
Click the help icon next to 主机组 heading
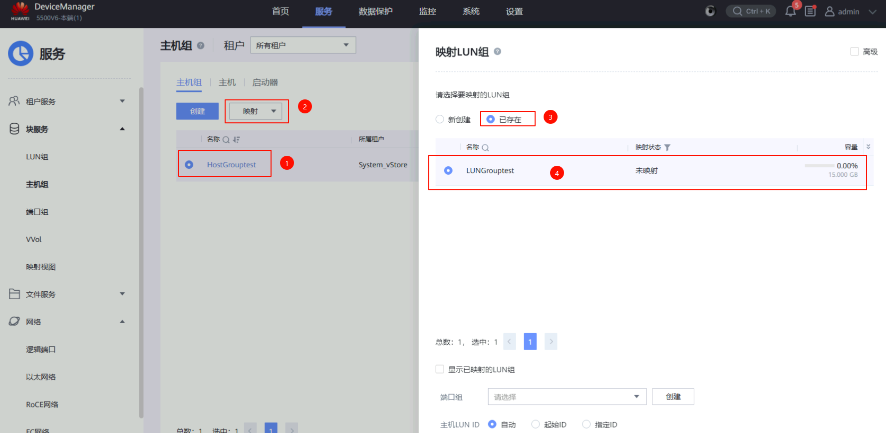(x=201, y=45)
